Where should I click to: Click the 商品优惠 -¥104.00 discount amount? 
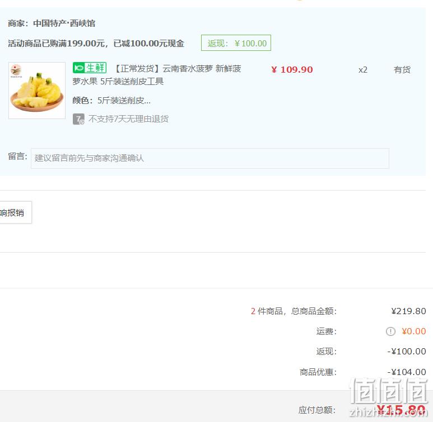coord(407,372)
